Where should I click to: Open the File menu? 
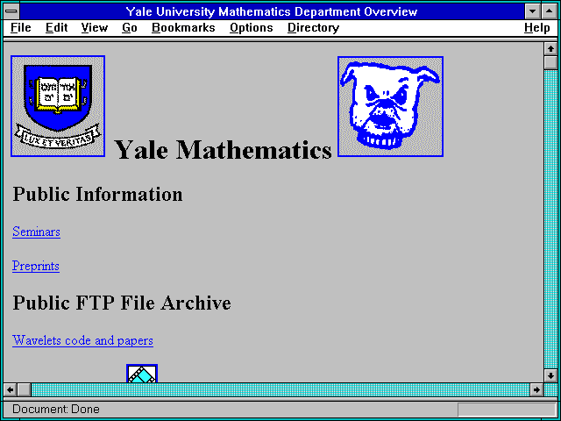(21, 28)
